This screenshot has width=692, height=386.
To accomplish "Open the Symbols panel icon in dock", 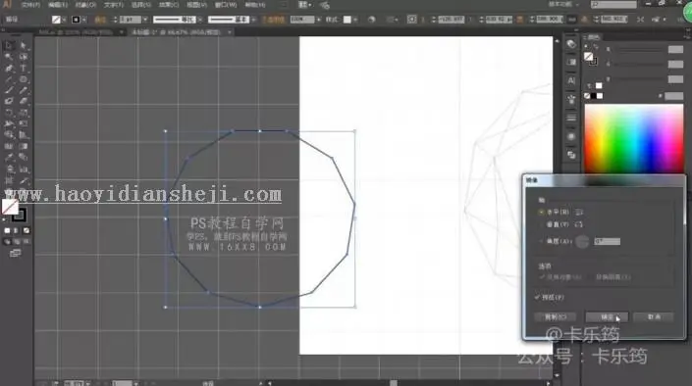I will tap(571, 99).
